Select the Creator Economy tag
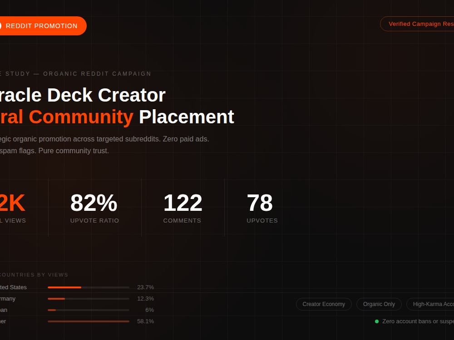Screen dimensions: 454x340 click(x=324, y=304)
